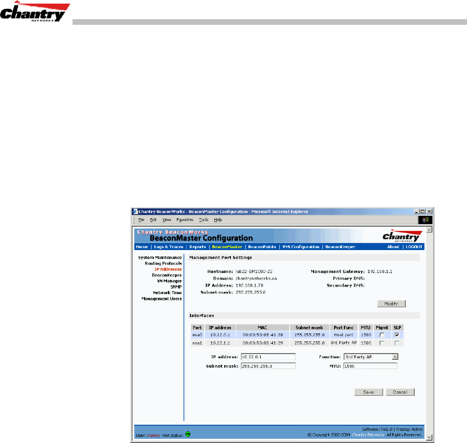
Task: Toggle Mgmt checkbox for esa0
Action: pos(382,335)
